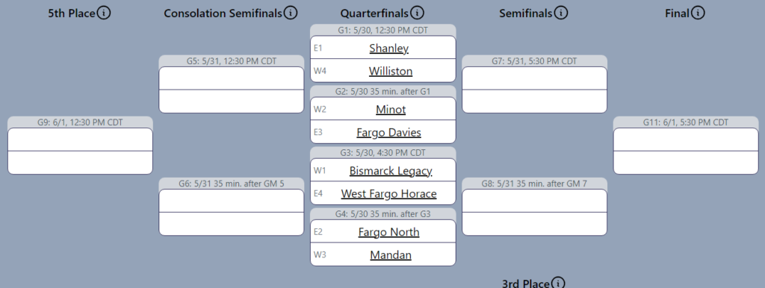Click the G11 final game box
The image size is (765, 288).
pos(686,151)
